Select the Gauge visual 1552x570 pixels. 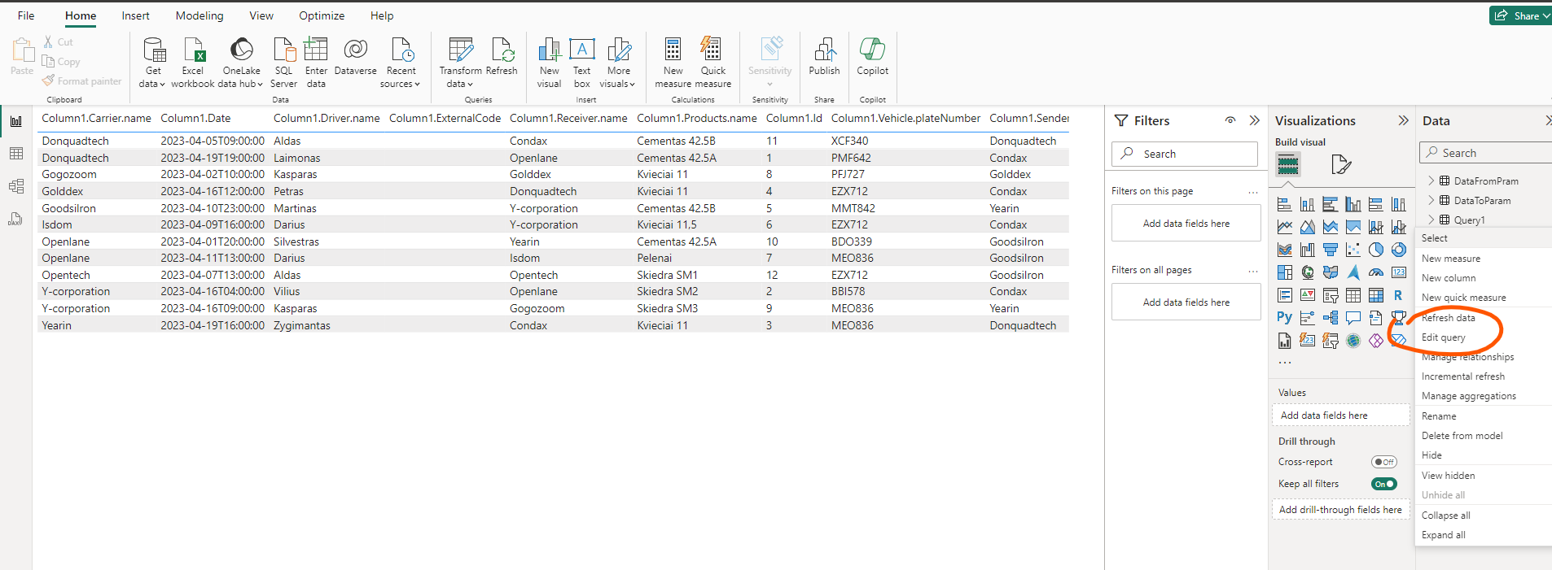(1375, 272)
